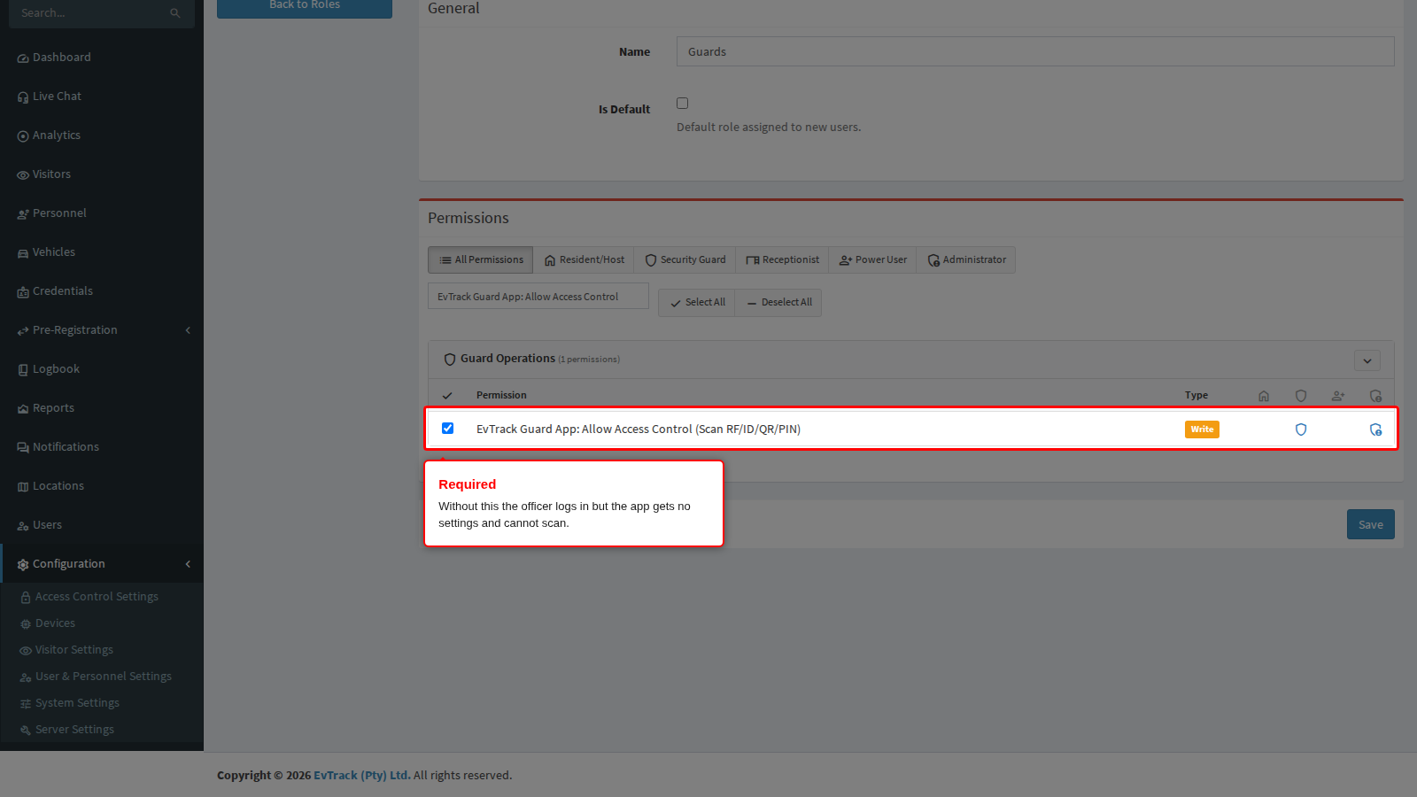1417x797 pixels.
Task: Switch to Administrator tab
Action: (966, 260)
